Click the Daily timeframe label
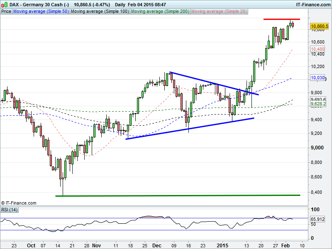332x249 pixels. (120, 4)
